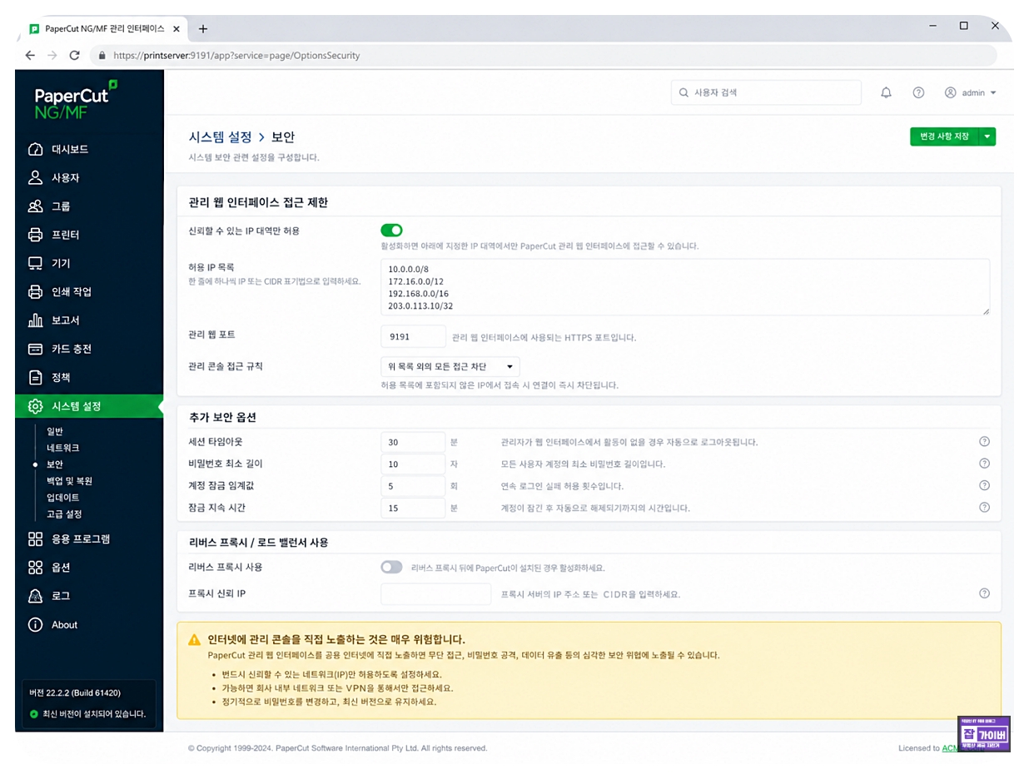Click the 시스템 설정 breadcrumb link
This screenshot has width=1029, height=779.
(x=221, y=137)
